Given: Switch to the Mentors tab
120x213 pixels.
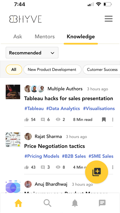Looking at the screenshot, I should tap(45, 36).
